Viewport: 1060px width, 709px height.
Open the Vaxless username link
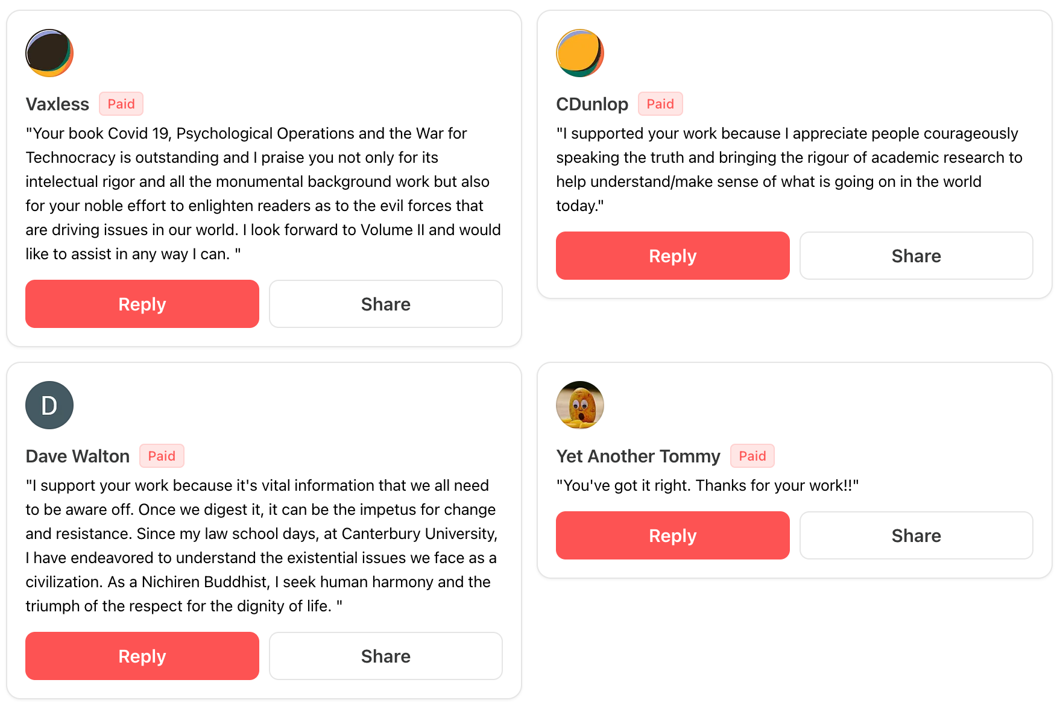(x=57, y=104)
